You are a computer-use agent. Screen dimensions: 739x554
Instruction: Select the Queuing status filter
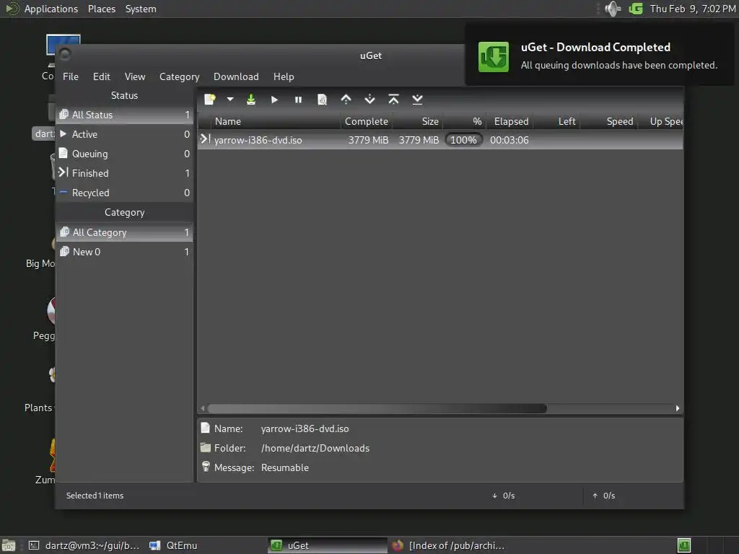point(124,154)
